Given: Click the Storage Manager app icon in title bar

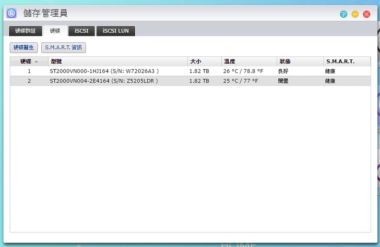Looking at the screenshot, I should pyautogui.click(x=11, y=14).
